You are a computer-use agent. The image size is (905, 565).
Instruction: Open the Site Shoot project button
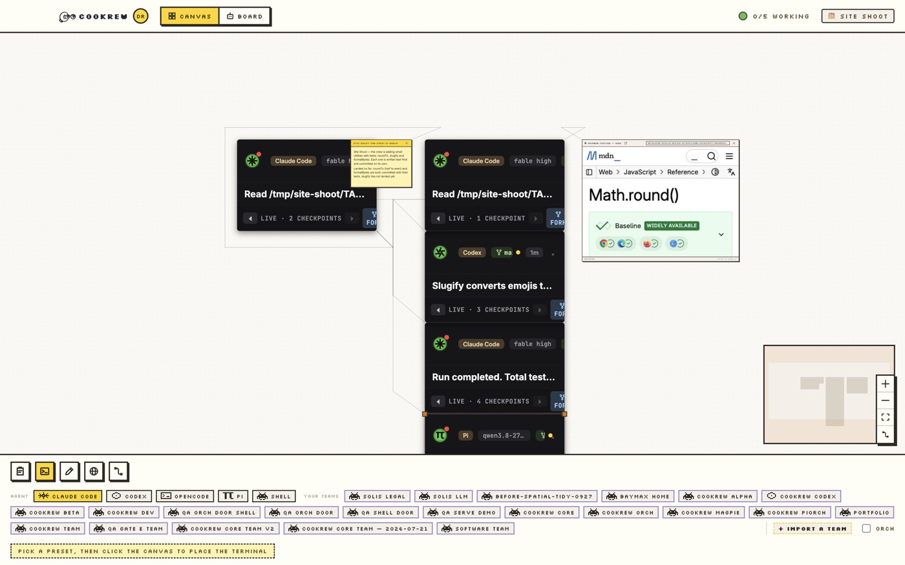pyautogui.click(x=858, y=16)
